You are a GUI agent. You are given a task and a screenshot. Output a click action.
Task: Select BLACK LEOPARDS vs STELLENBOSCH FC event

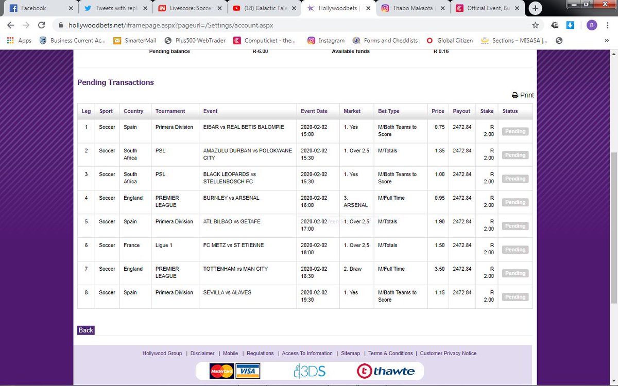point(231,178)
